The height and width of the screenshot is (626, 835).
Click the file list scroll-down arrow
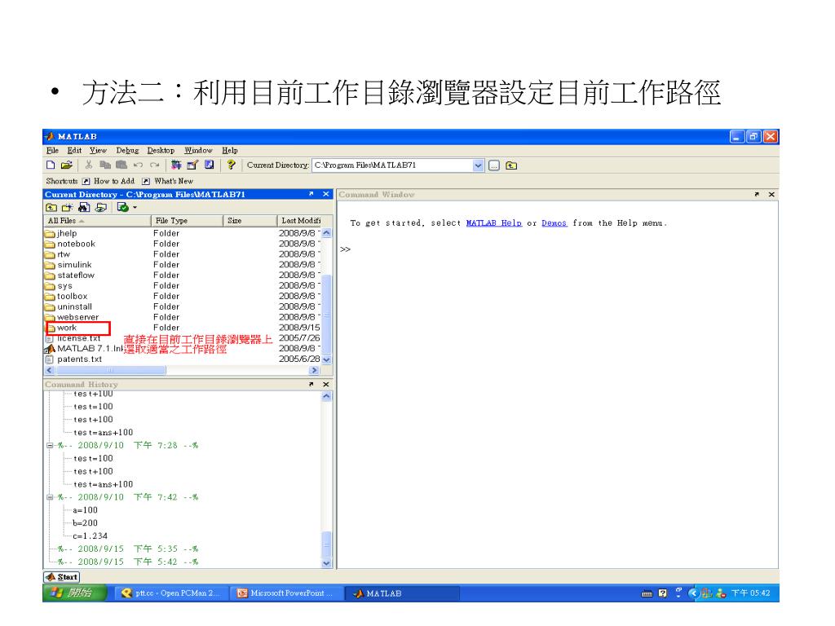pyautogui.click(x=326, y=359)
